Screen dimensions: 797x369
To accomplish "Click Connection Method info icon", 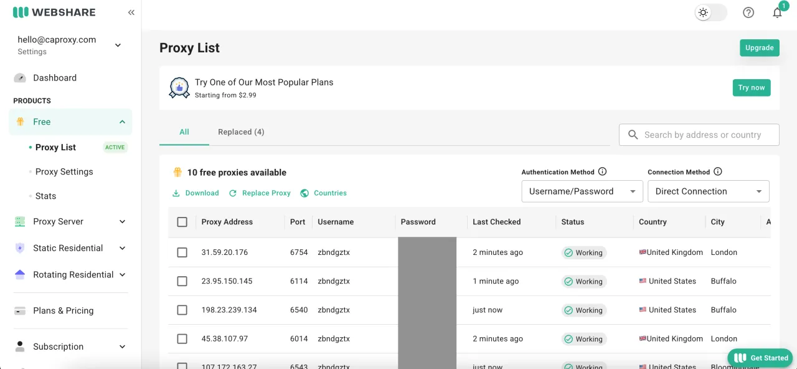I will coord(717,172).
